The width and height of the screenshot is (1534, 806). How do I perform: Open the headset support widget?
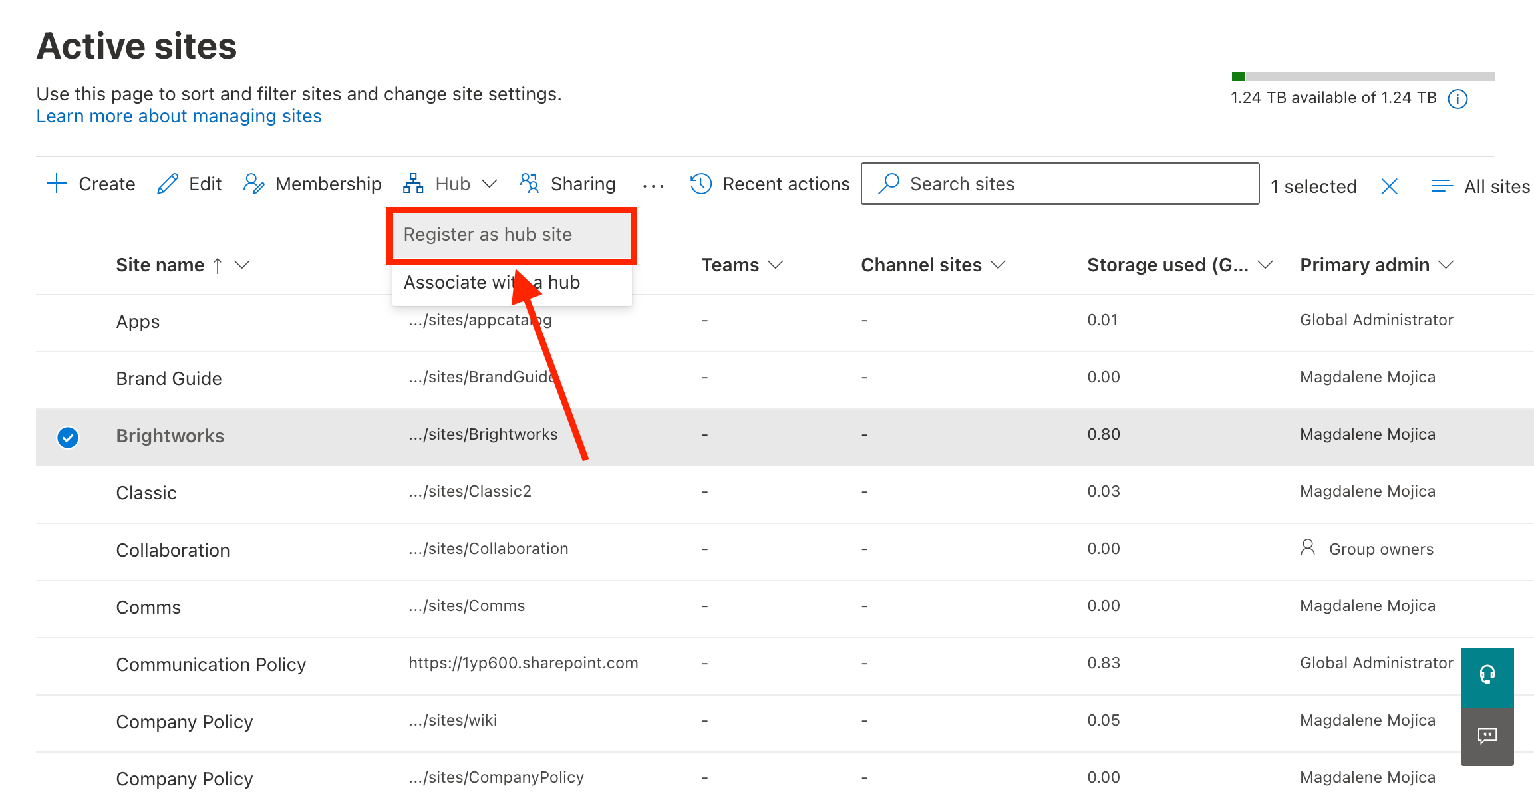tap(1487, 676)
